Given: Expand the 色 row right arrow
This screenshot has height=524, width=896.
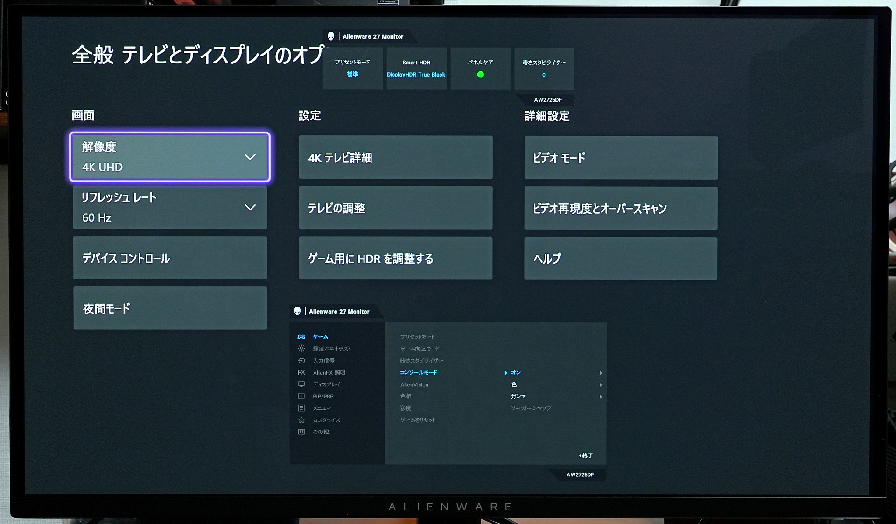Looking at the screenshot, I should coord(601,385).
